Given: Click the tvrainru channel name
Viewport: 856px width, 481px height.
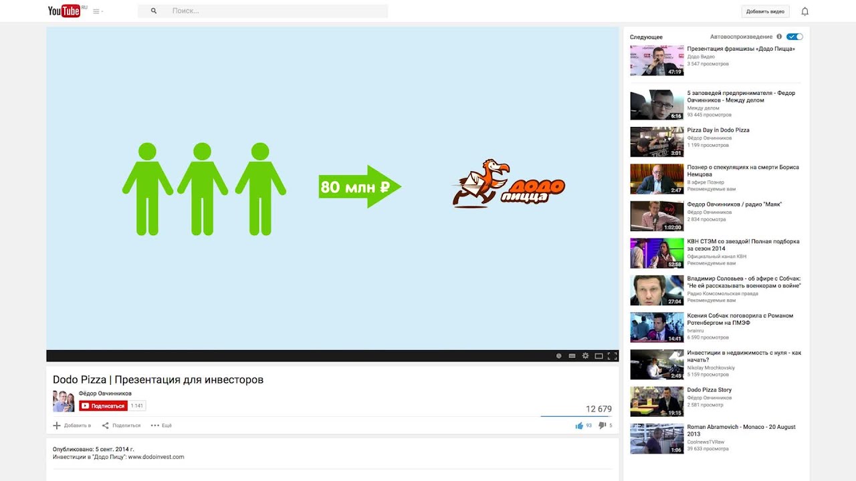Looking at the screenshot, I should coord(696,330).
